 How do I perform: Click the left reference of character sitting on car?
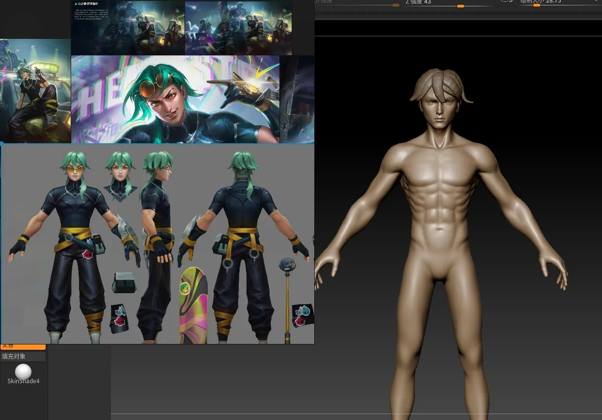coord(35,91)
